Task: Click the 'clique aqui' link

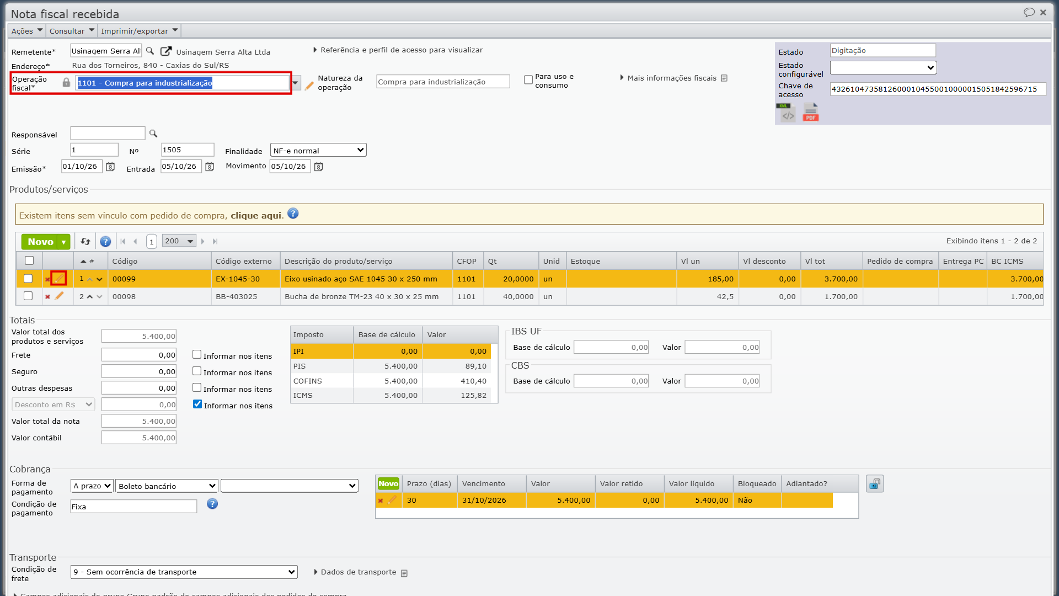Action: [256, 215]
